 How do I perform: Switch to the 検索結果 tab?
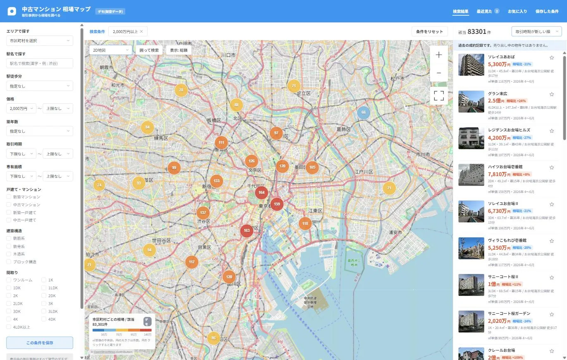[461, 12]
